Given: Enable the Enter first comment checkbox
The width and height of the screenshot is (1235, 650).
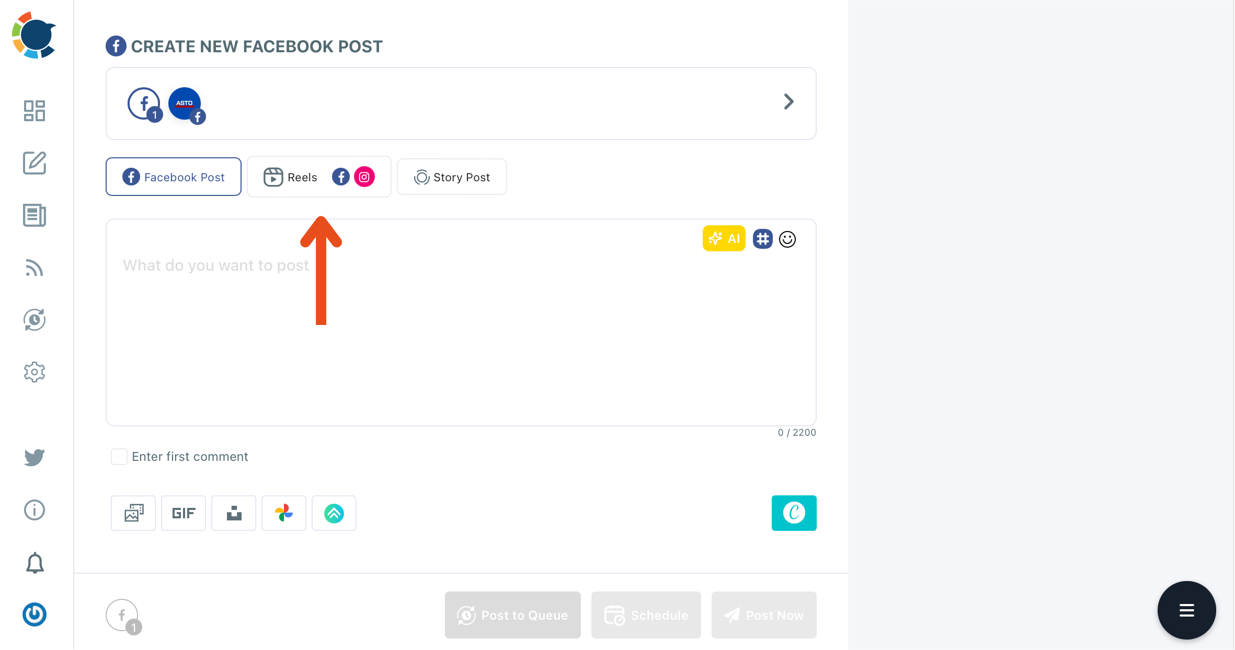Looking at the screenshot, I should point(119,457).
